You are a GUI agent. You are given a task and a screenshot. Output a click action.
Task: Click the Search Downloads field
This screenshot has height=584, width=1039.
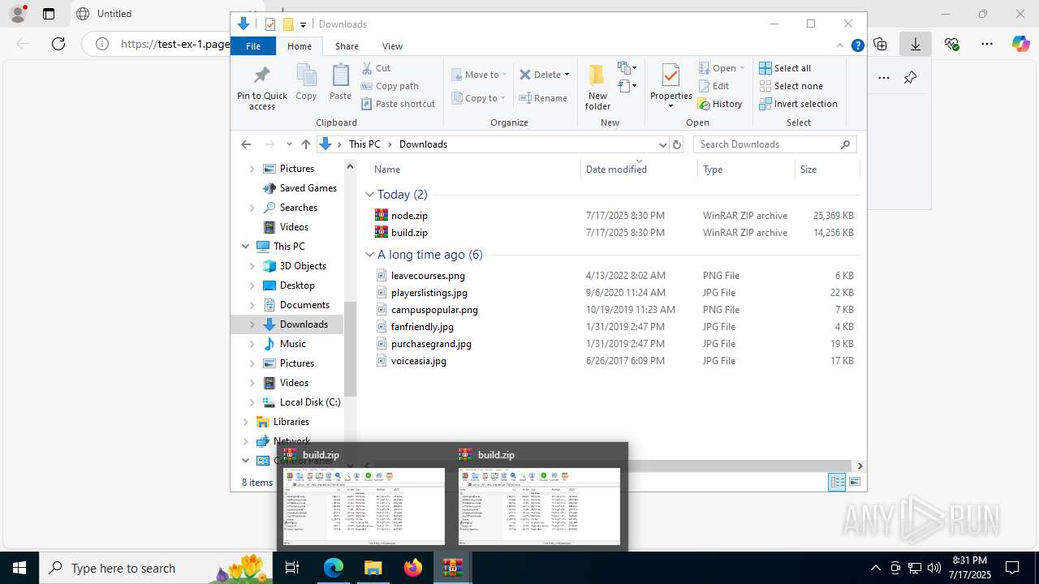775,144
